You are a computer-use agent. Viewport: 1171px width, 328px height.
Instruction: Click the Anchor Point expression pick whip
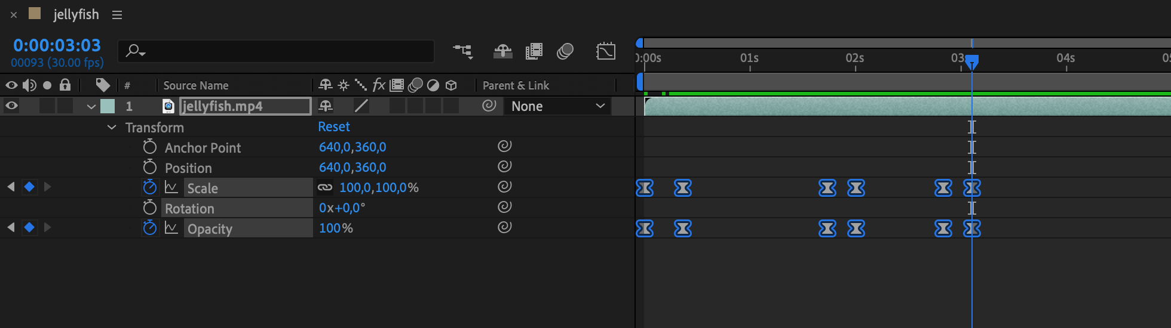coord(504,147)
